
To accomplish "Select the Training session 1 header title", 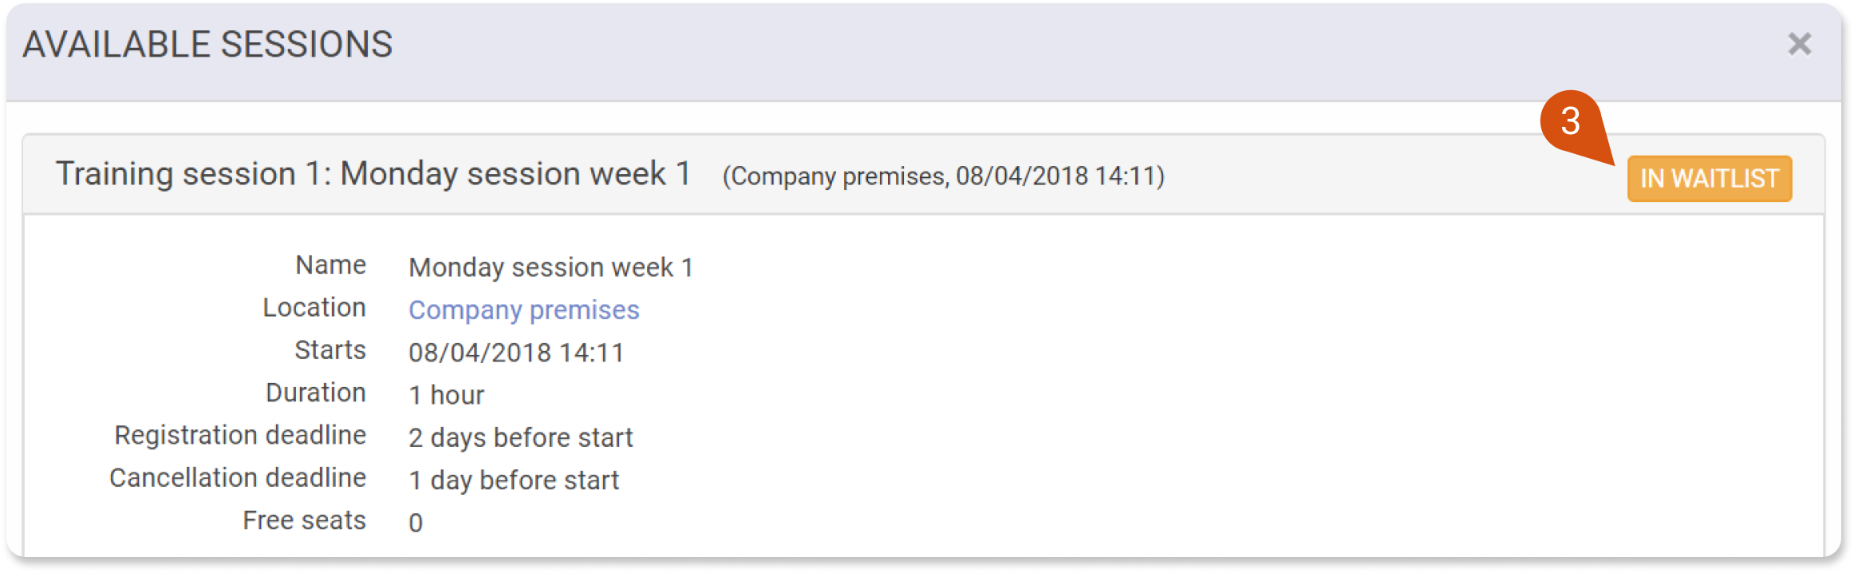I will coord(373,174).
